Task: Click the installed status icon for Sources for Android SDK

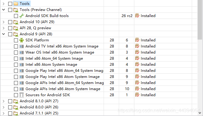Action: pos(137,95)
